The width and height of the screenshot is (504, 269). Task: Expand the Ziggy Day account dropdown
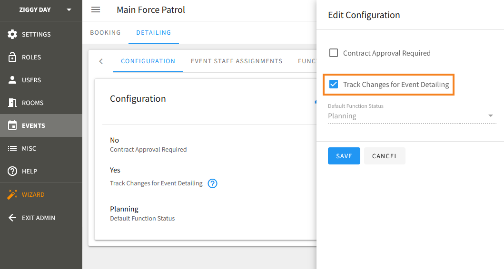click(69, 10)
